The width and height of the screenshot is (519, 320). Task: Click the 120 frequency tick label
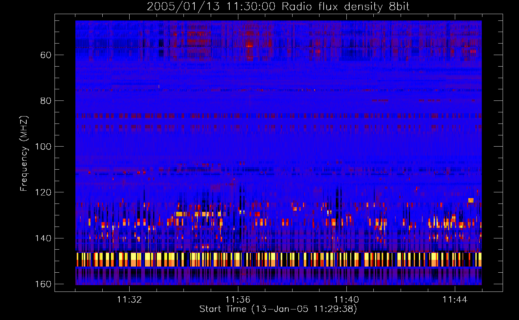43,192
